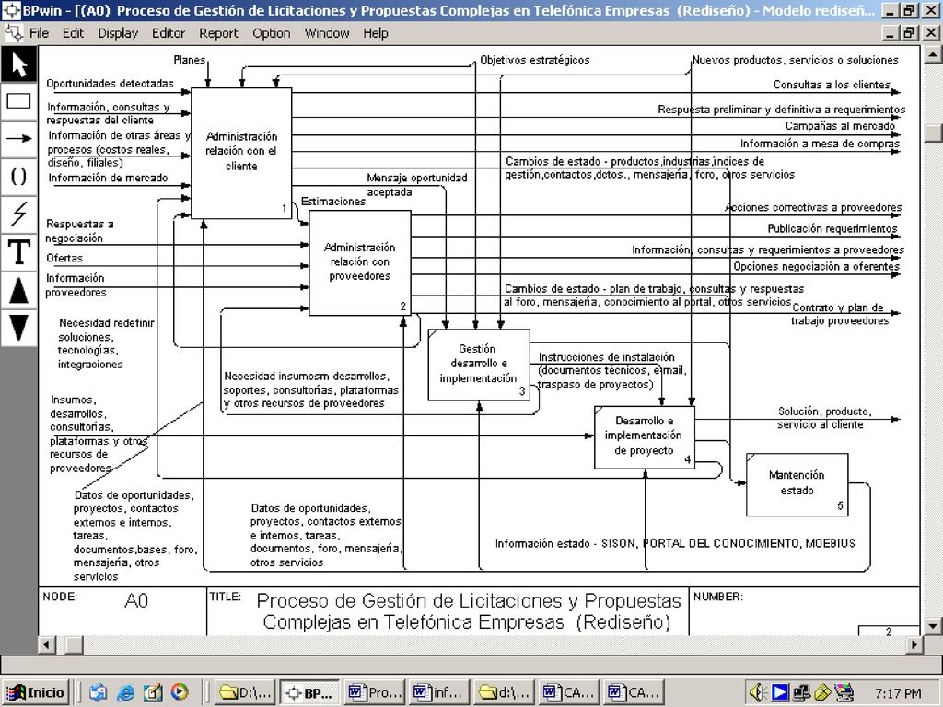Switch to the D:\ folder taskbar button
This screenshot has width=943, height=707.
click(245, 692)
